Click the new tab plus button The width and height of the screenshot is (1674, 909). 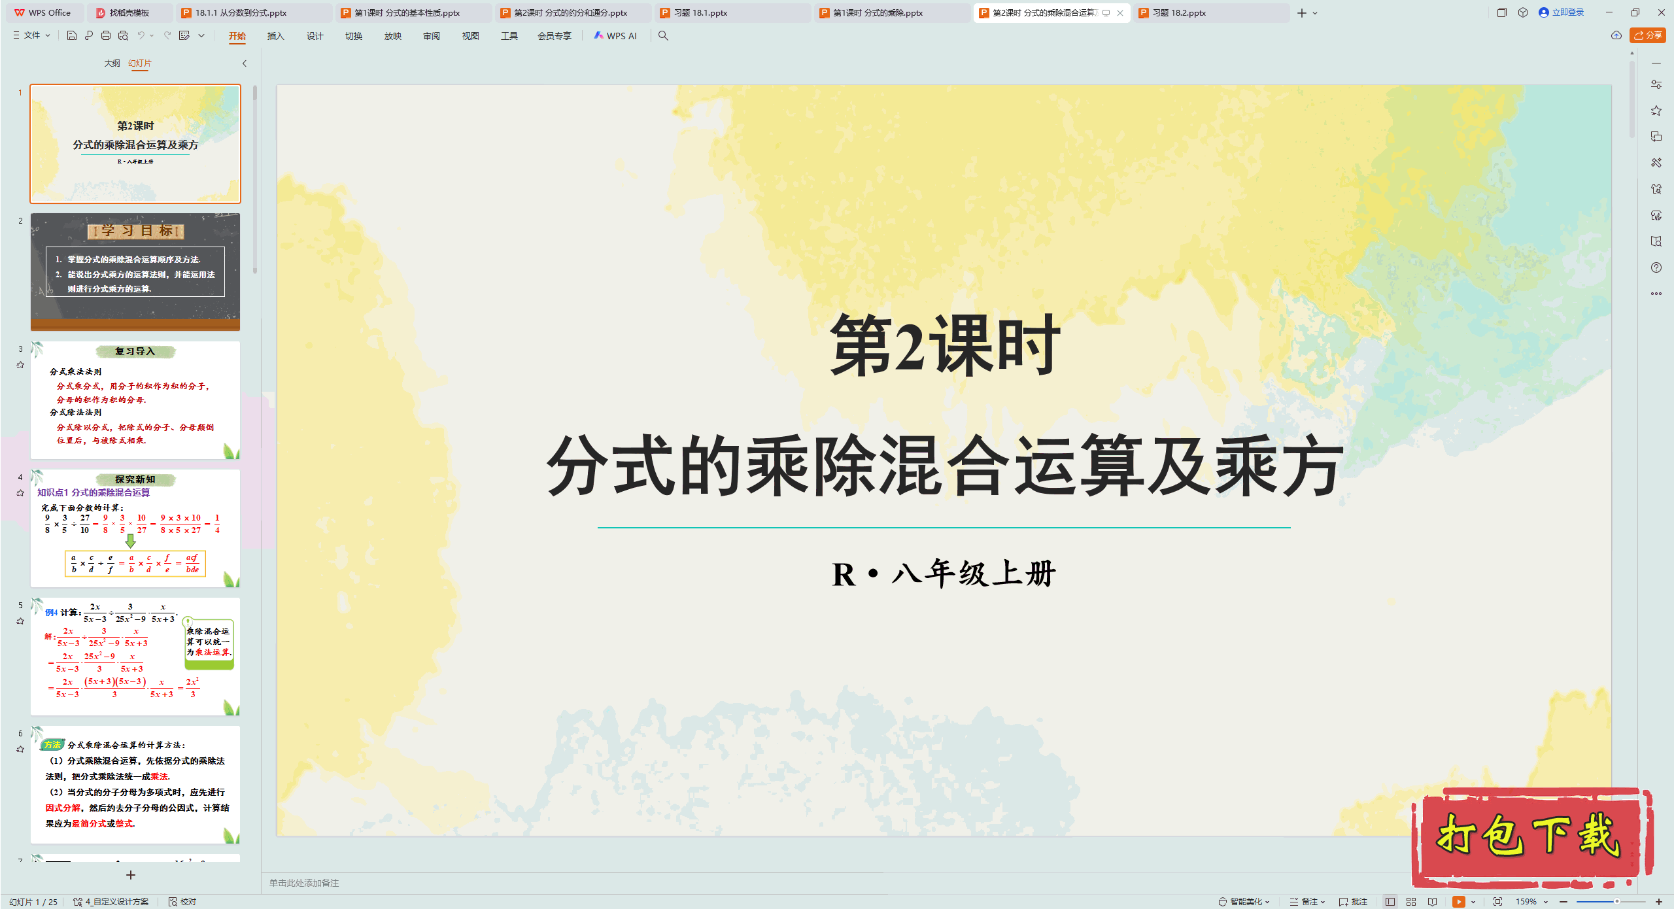click(x=1302, y=13)
